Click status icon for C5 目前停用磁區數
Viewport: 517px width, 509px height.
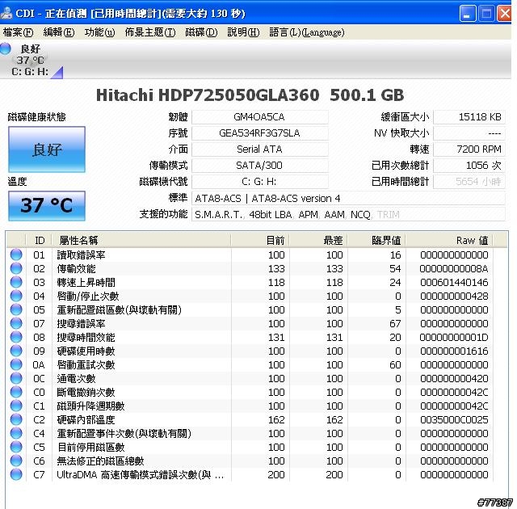coord(16,448)
